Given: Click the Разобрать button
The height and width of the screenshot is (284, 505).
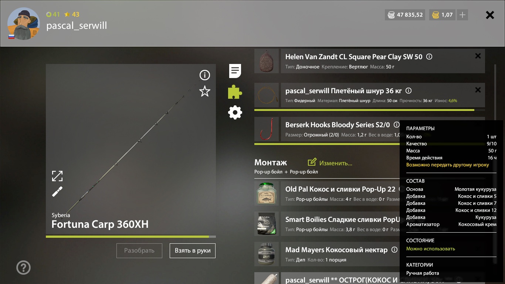Looking at the screenshot, I should click(x=139, y=250).
